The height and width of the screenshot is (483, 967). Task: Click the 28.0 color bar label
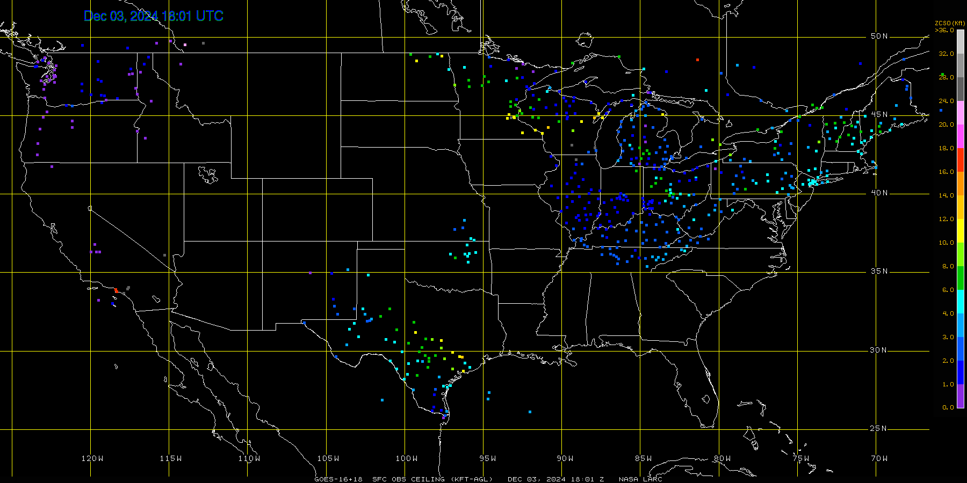coord(946,77)
